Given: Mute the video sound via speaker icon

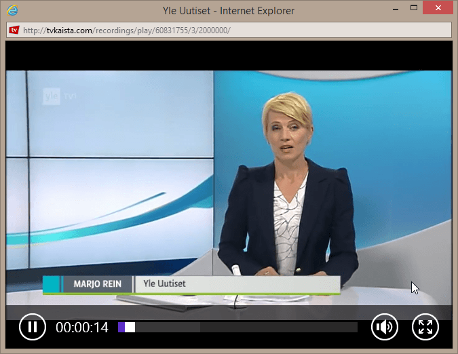Looking at the screenshot, I should (385, 327).
